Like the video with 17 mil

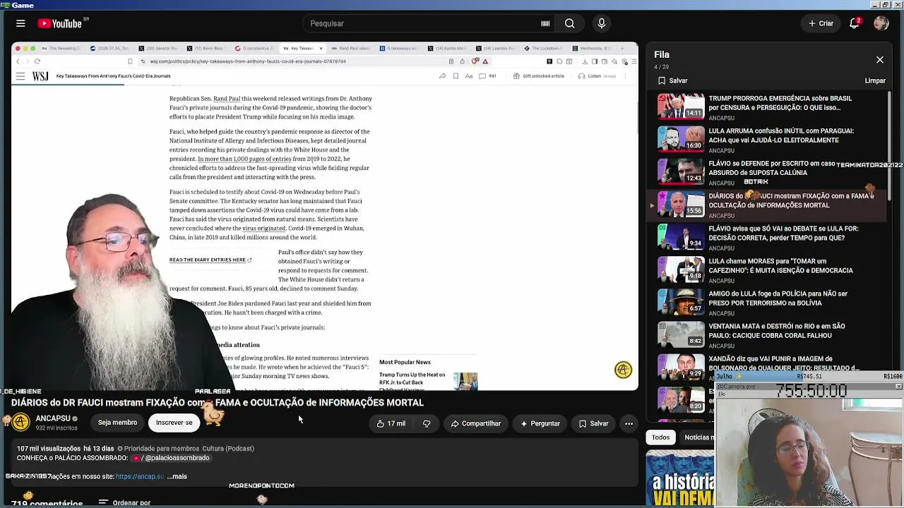(391, 423)
